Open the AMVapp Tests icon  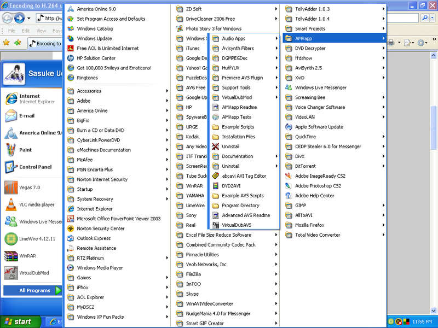pyautogui.click(x=215, y=117)
